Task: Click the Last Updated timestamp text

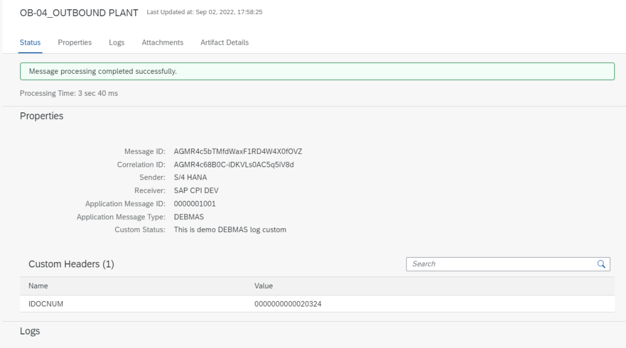Action: point(204,12)
